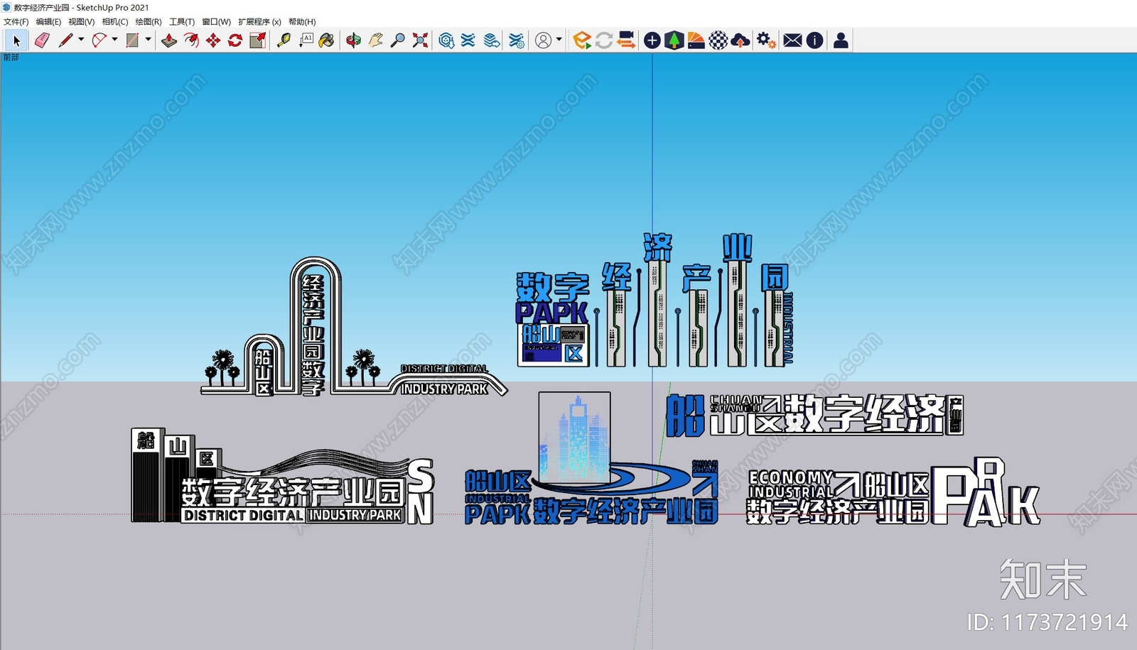The width and height of the screenshot is (1137, 650).
Task: Open the 工具(T) Tools menu
Action: tap(182, 22)
